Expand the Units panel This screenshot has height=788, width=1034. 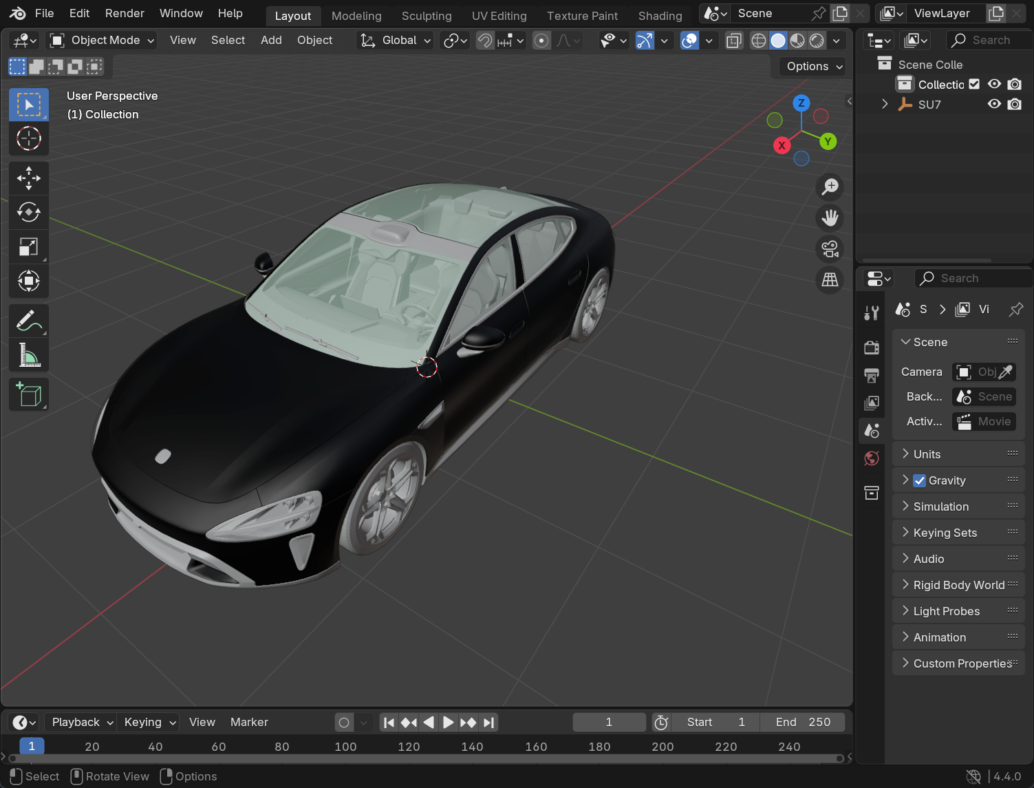[927, 454]
